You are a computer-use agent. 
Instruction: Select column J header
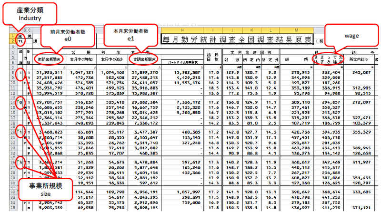[232, 30]
